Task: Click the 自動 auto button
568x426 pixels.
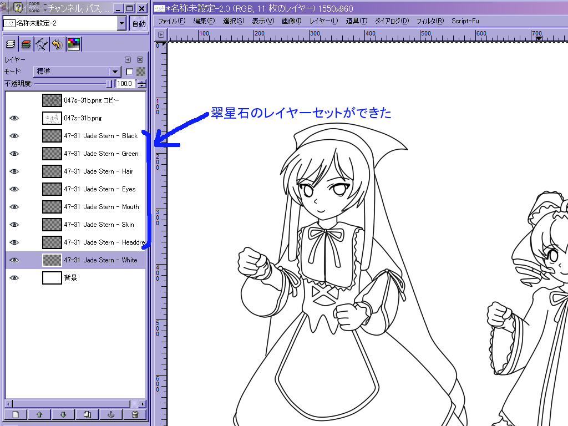Action: point(139,23)
